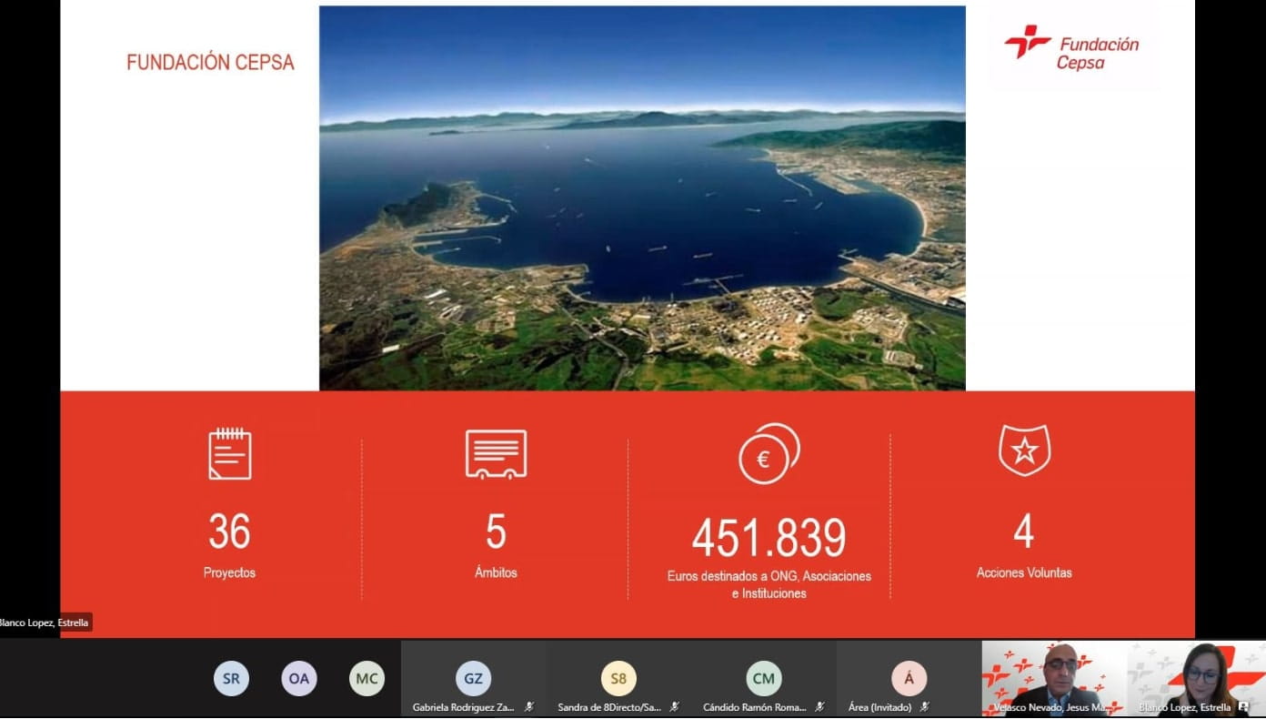Click the Proyectos label
This screenshot has width=1266, height=719.
coord(229,573)
